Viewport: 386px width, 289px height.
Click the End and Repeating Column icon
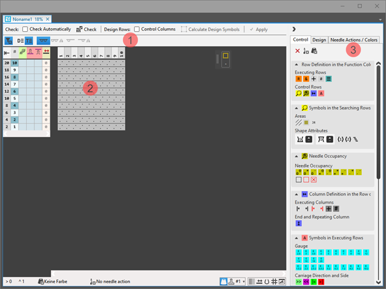click(x=298, y=223)
